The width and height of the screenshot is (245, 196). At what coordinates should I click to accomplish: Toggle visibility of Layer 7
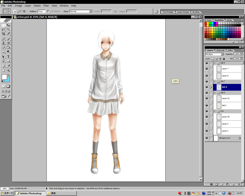[x=207, y=69]
